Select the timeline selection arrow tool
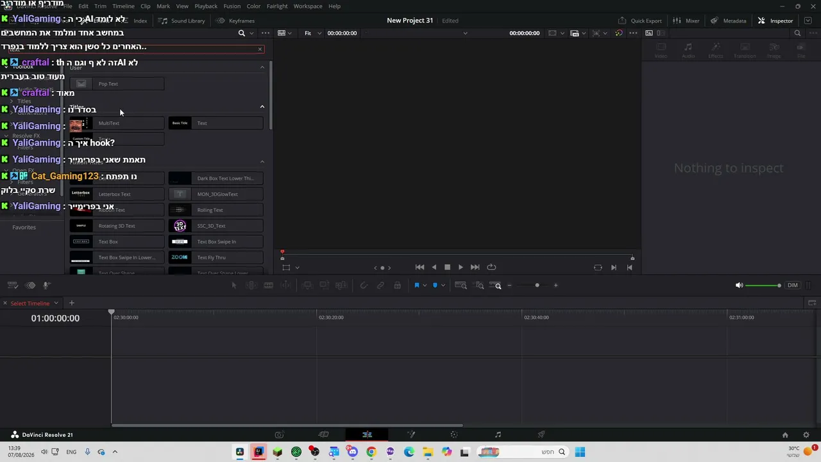The image size is (821, 462). click(234, 286)
